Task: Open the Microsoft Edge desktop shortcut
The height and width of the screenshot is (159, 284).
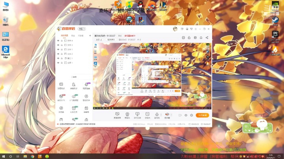Action: (6, 52)
